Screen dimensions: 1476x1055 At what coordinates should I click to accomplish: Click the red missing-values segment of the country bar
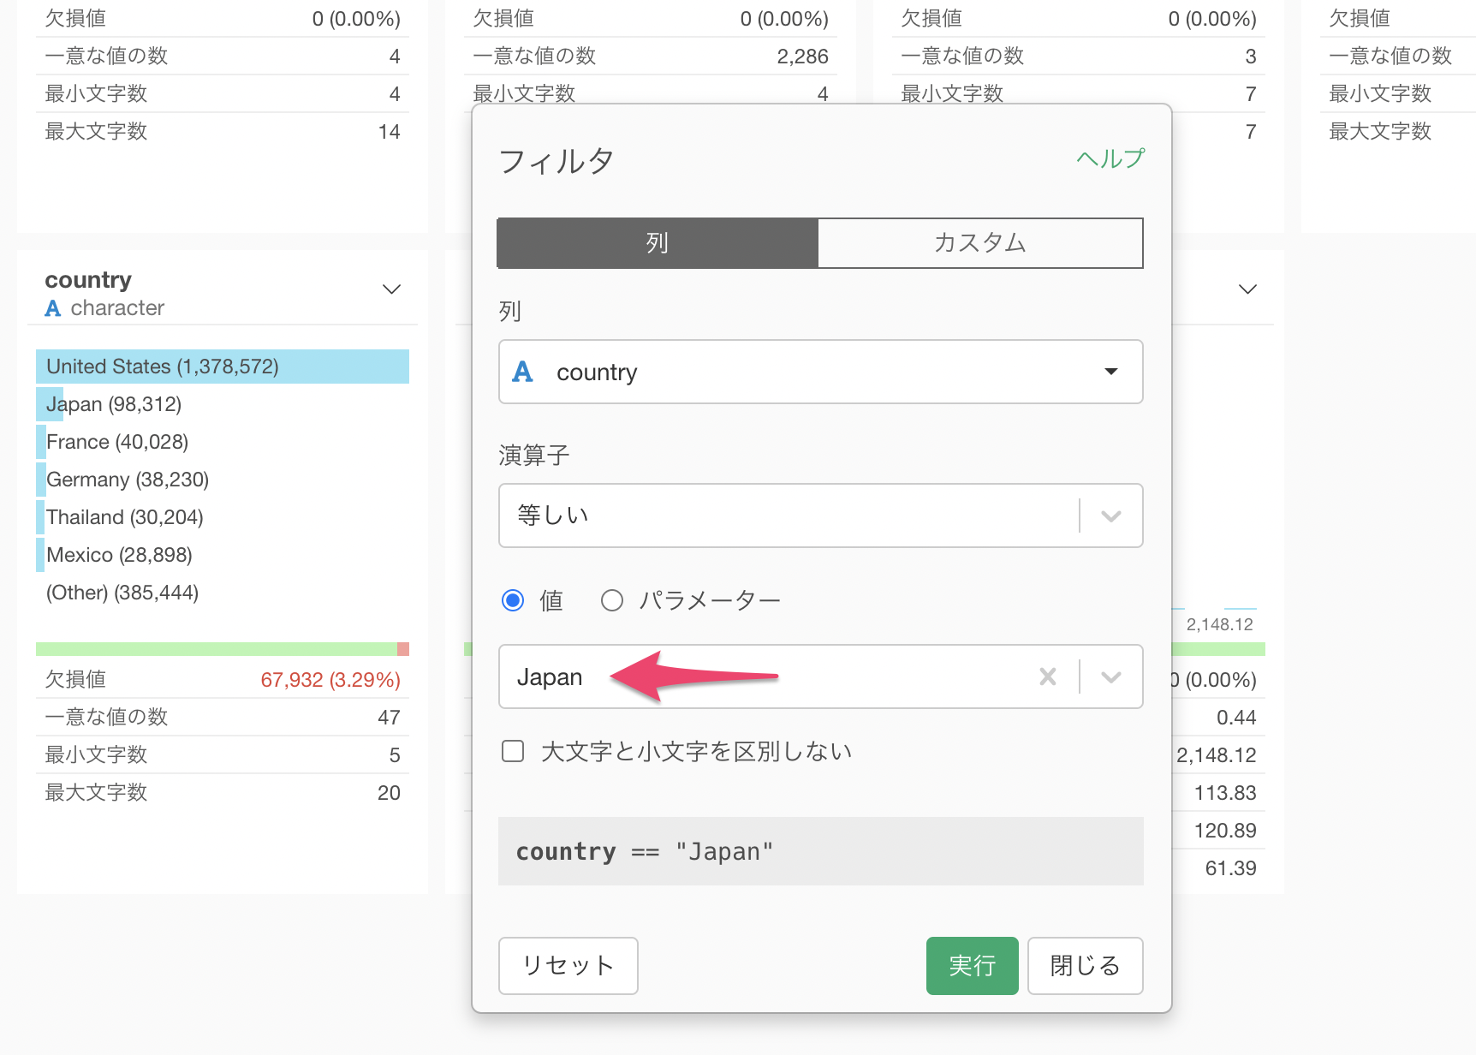pos(403,649)
